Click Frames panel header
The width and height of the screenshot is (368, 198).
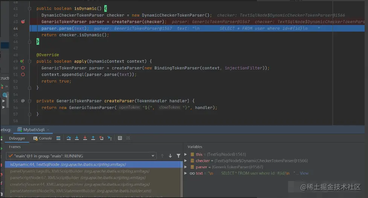point(15,147)
